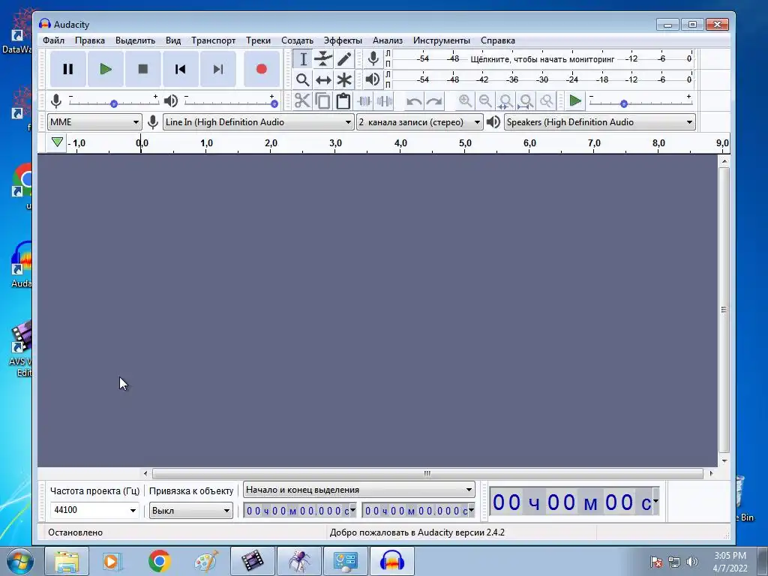Click the Cut scissors icon
The height and width of the screenshot is (576, 768).
coord(303,101)
